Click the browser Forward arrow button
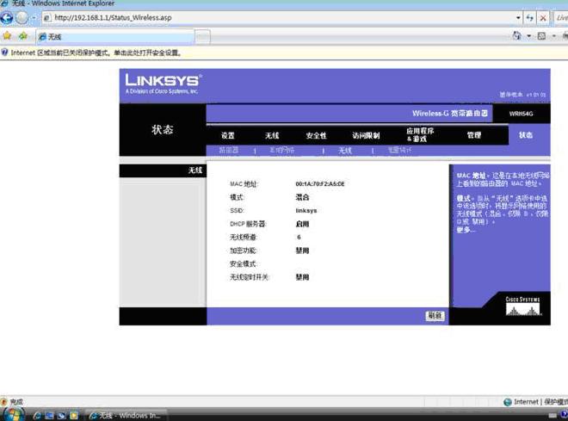This screenshot has width=568, height=421. click(x=22, y=17)
